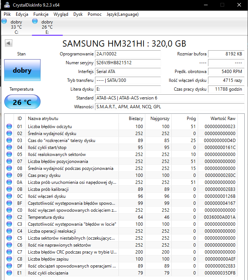Click the Interfejs field Serial ATA
Screen dimensions: 248x280
tap(128, 72)
